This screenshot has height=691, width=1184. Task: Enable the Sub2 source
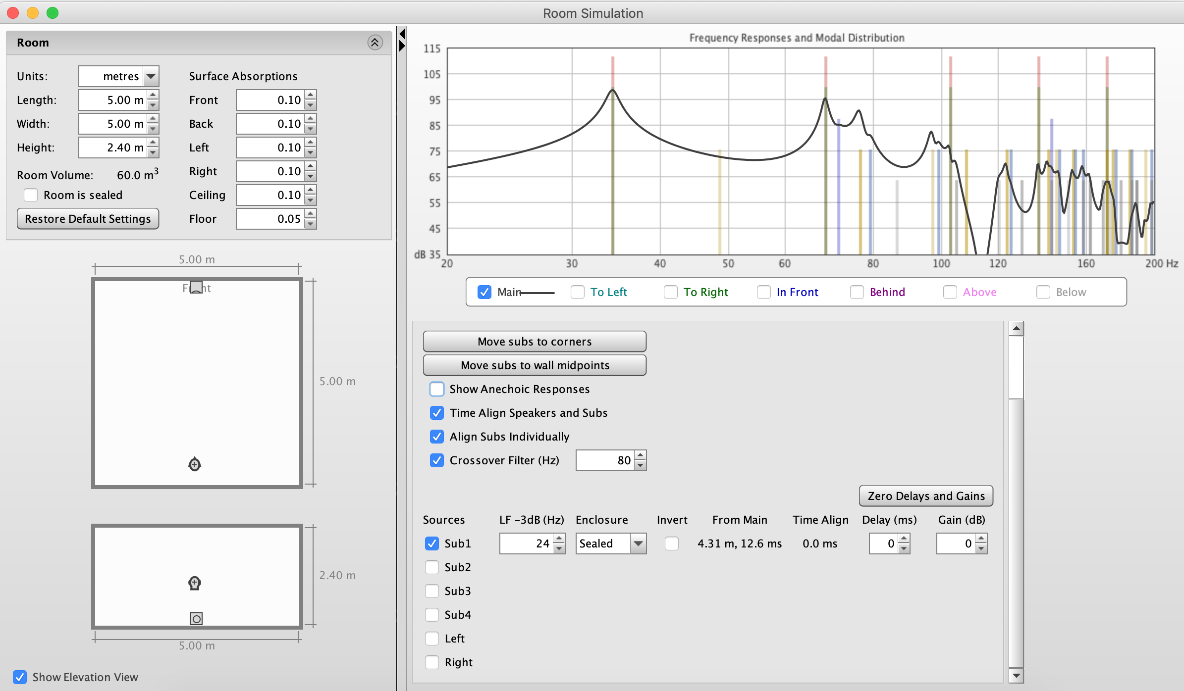click(432, 567)
